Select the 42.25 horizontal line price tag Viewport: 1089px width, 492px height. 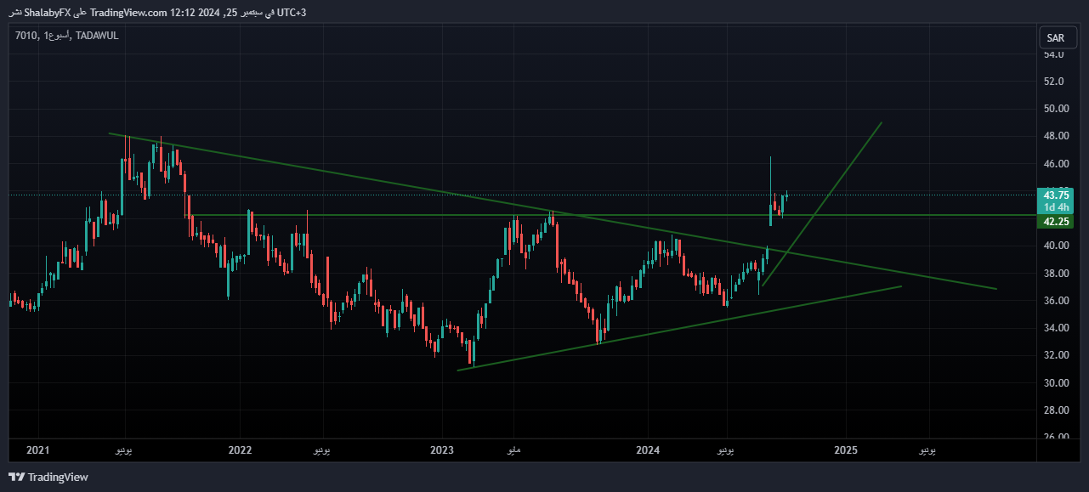point(1056,222)
